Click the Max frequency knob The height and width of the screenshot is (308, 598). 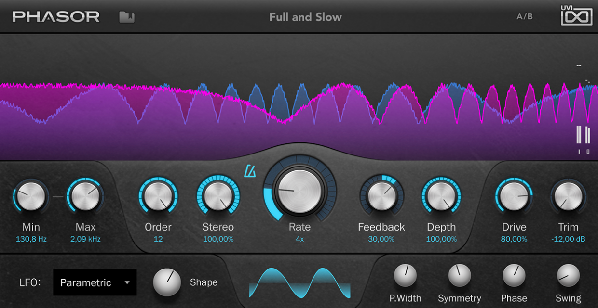(x=85, y=196)
